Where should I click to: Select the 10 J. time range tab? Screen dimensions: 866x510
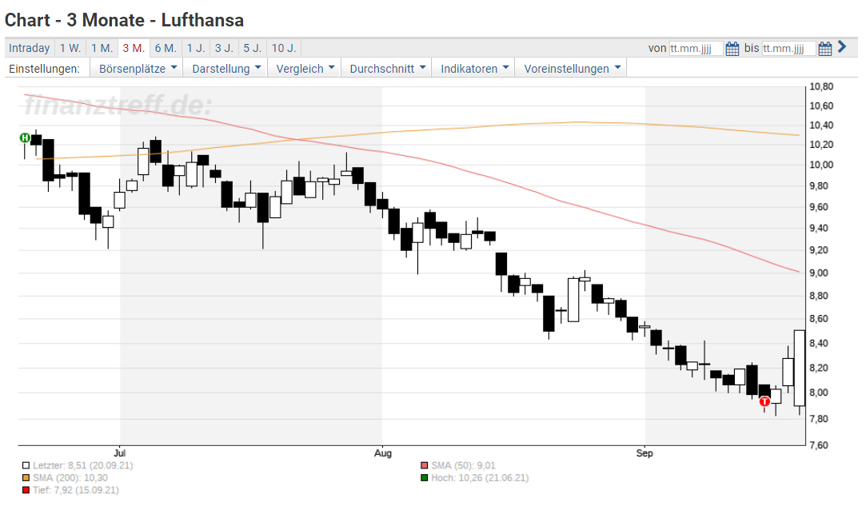click(x=284, y=48)
